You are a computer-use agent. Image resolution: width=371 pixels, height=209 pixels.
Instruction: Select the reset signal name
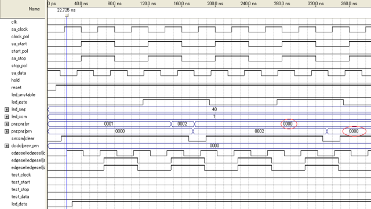pos(16,87)
